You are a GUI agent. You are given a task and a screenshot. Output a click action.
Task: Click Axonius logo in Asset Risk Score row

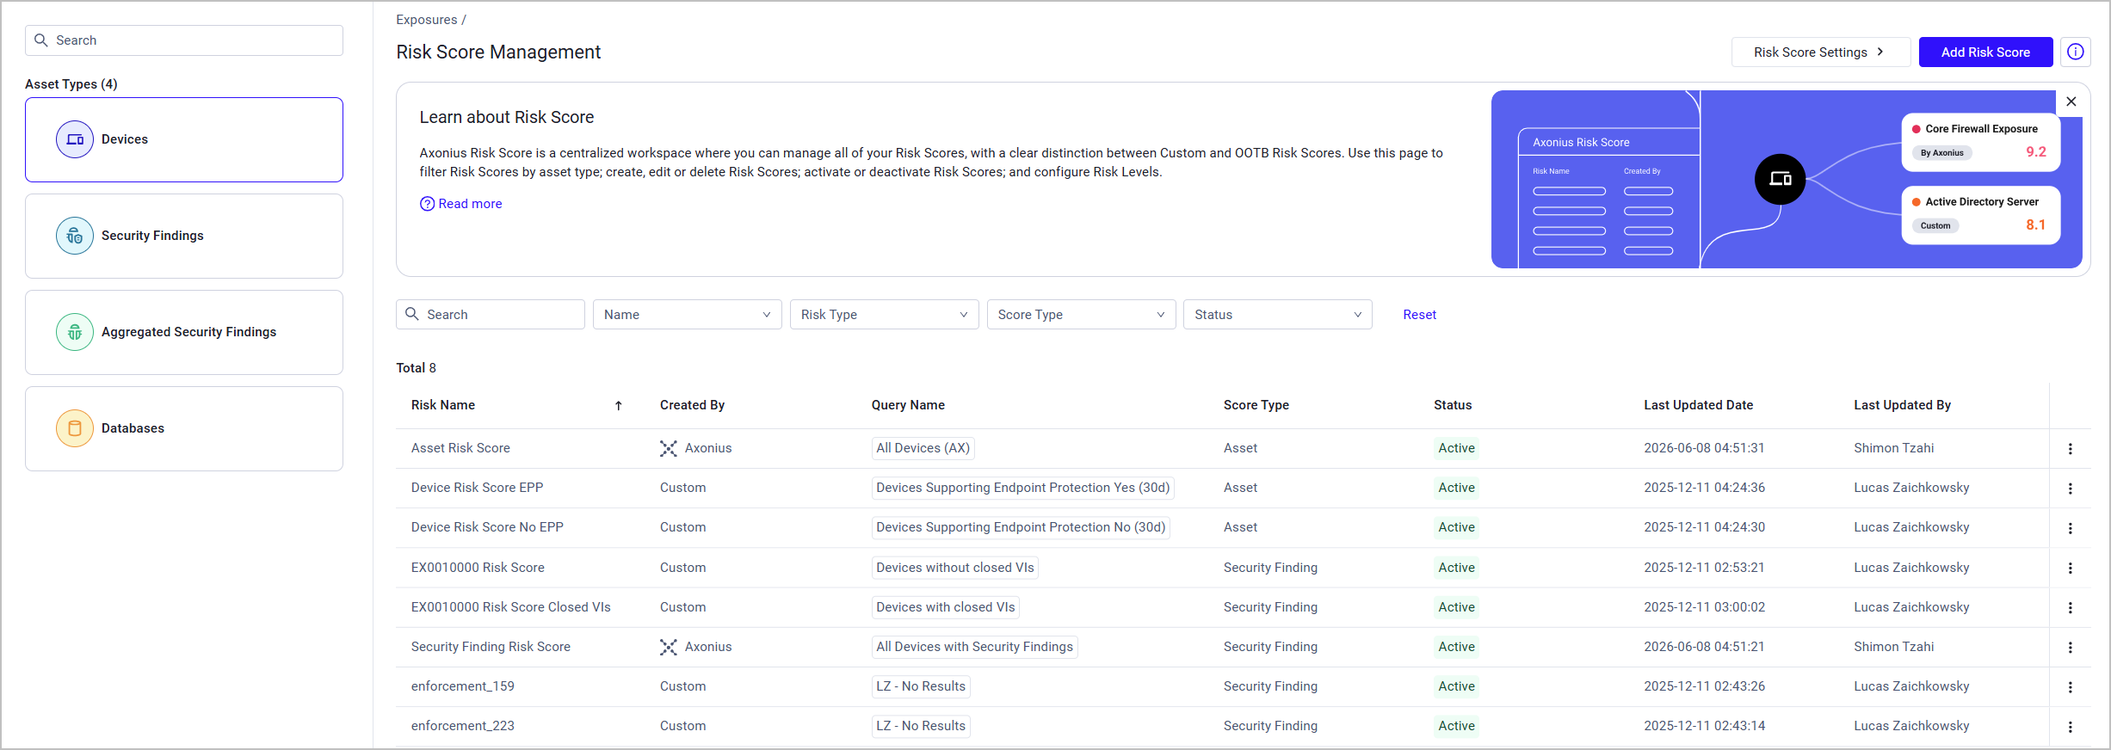[x=669, y=448]
